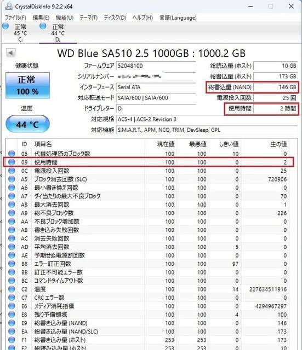Viewport: 302px width, 350px height.
Task: Click the previous disk arrow button
Action: [10, 53]
